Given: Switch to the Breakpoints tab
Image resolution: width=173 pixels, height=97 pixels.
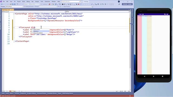Looking at the screenshot, I should point(23,93).
